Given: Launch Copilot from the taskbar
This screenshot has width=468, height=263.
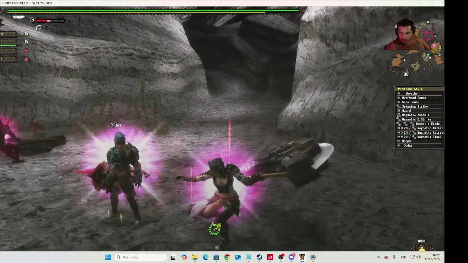Looking at the screenshot, I should point(184,257).
